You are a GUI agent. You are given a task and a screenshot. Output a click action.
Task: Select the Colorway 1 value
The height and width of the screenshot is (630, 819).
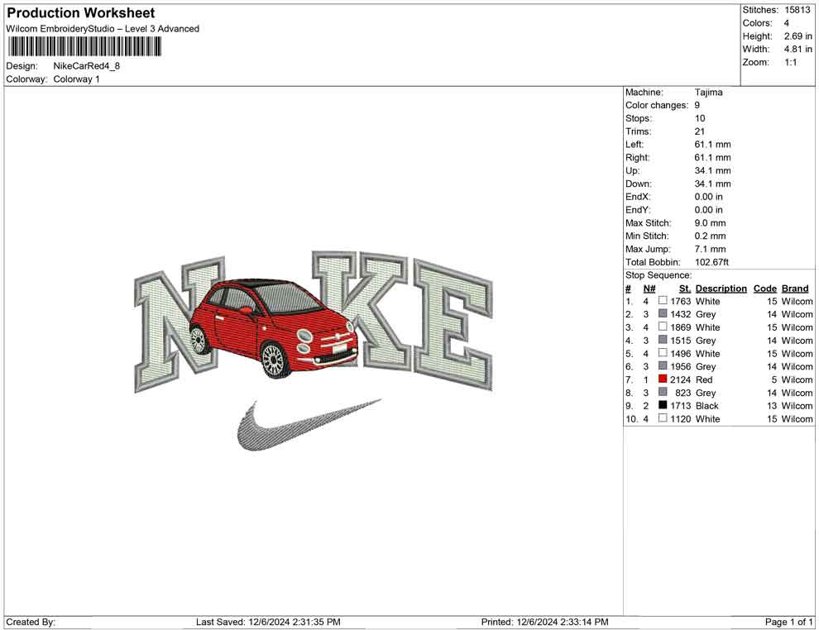(x=76, y=79)
